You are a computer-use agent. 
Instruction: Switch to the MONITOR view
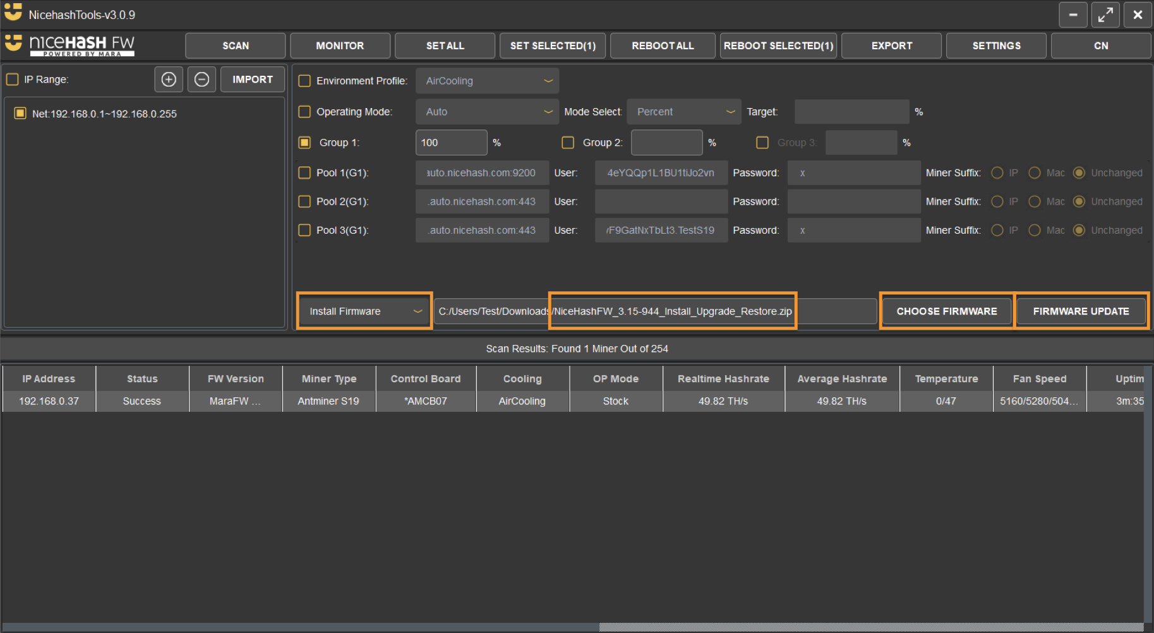[340, 45]
